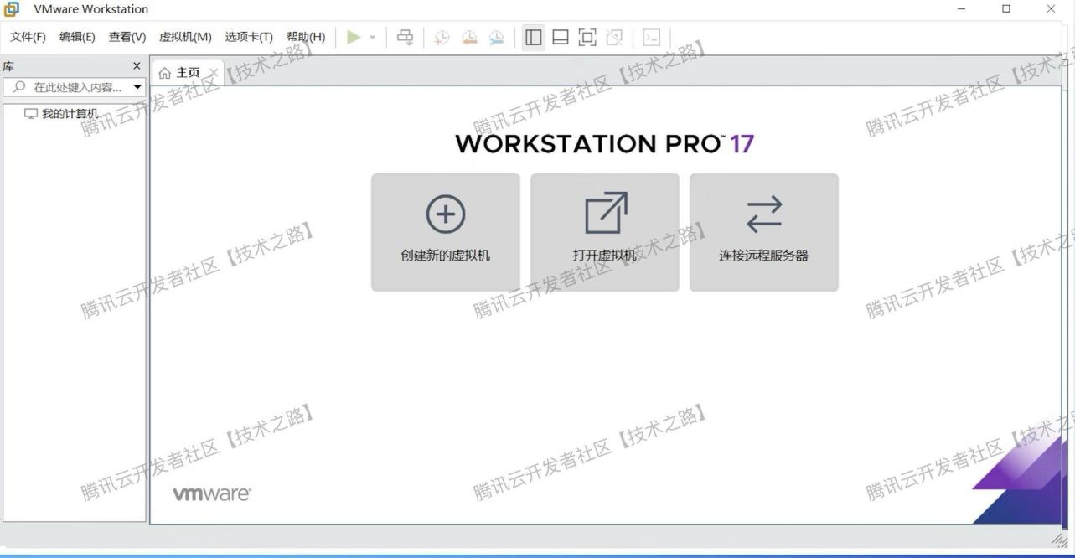
Task: Click the Unity mode toolbar icon
Action: click(615, 37)
